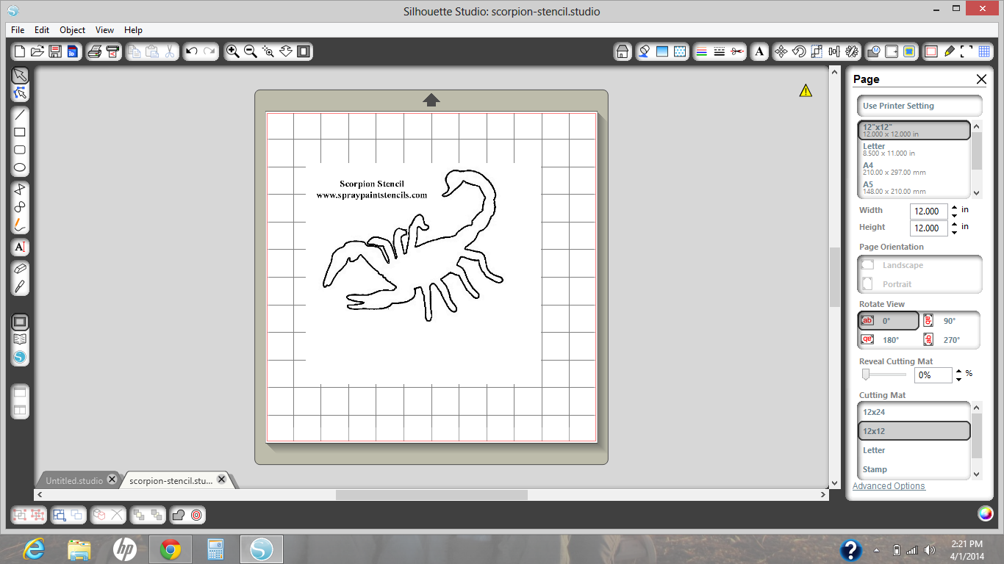1004x564 pixels.
Task: Open the Fill Color bucket panel
Action: click(644, 51)
